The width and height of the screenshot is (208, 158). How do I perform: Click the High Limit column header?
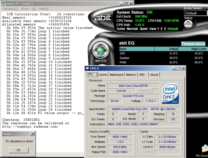[193, 49]
